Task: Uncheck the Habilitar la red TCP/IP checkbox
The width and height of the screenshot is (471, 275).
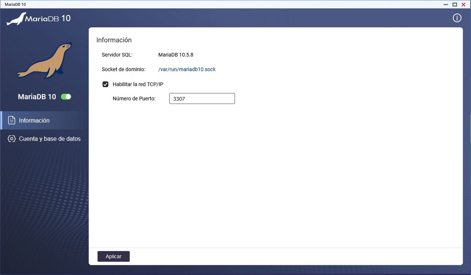Action: pos(105,84)
